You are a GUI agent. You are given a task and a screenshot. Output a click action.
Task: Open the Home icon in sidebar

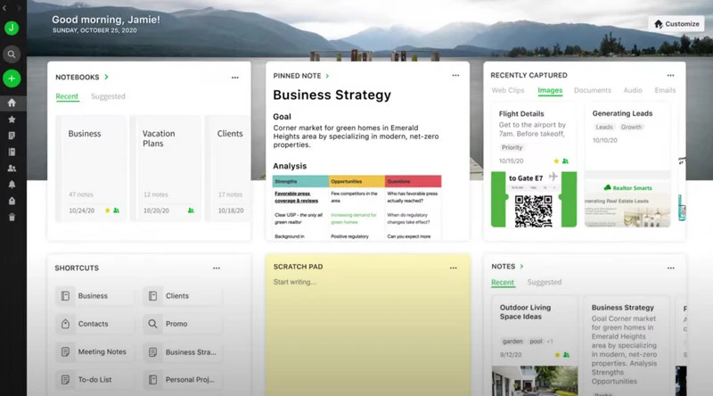click(x=12, y=103)
